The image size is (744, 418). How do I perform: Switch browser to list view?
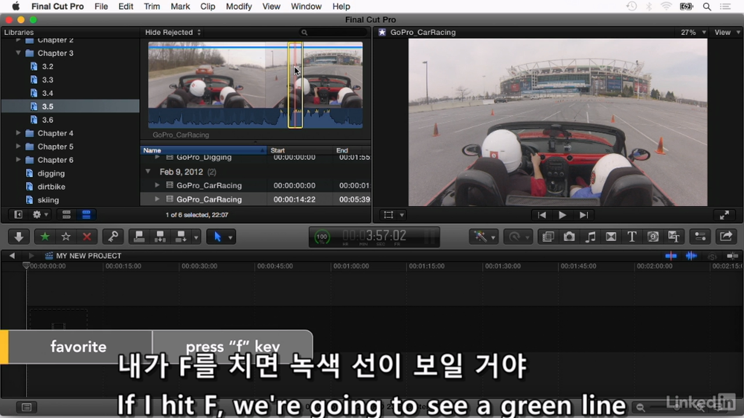pos(86,214)
